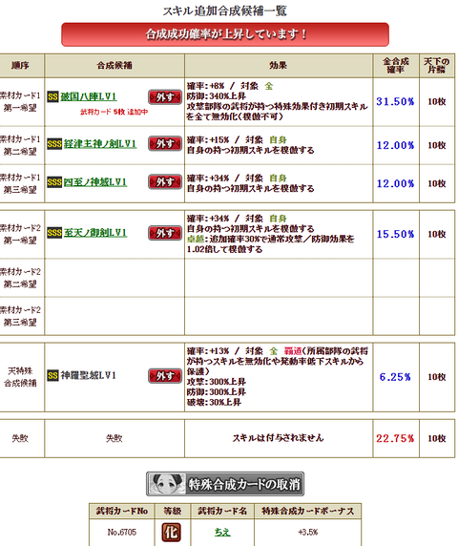Image resolution: width=458 pixels, height=546 pixels.
Task: Click SSS rank badge beside 経津主神ノ剣LV1
Action: pos(54,143)
